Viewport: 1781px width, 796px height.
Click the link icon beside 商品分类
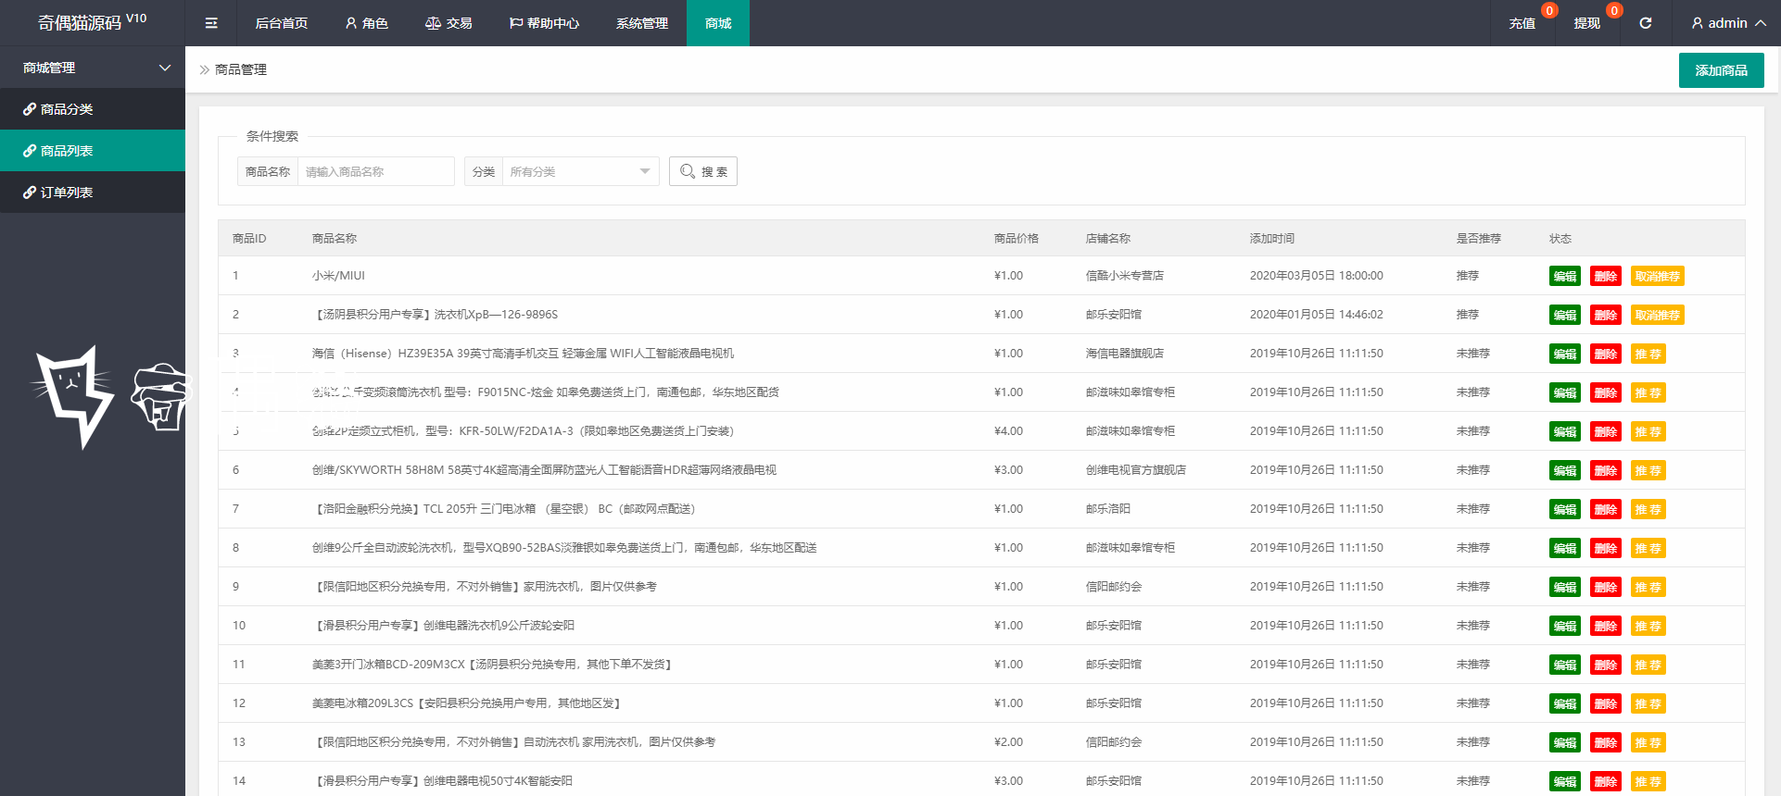click(x=30, y=109)
